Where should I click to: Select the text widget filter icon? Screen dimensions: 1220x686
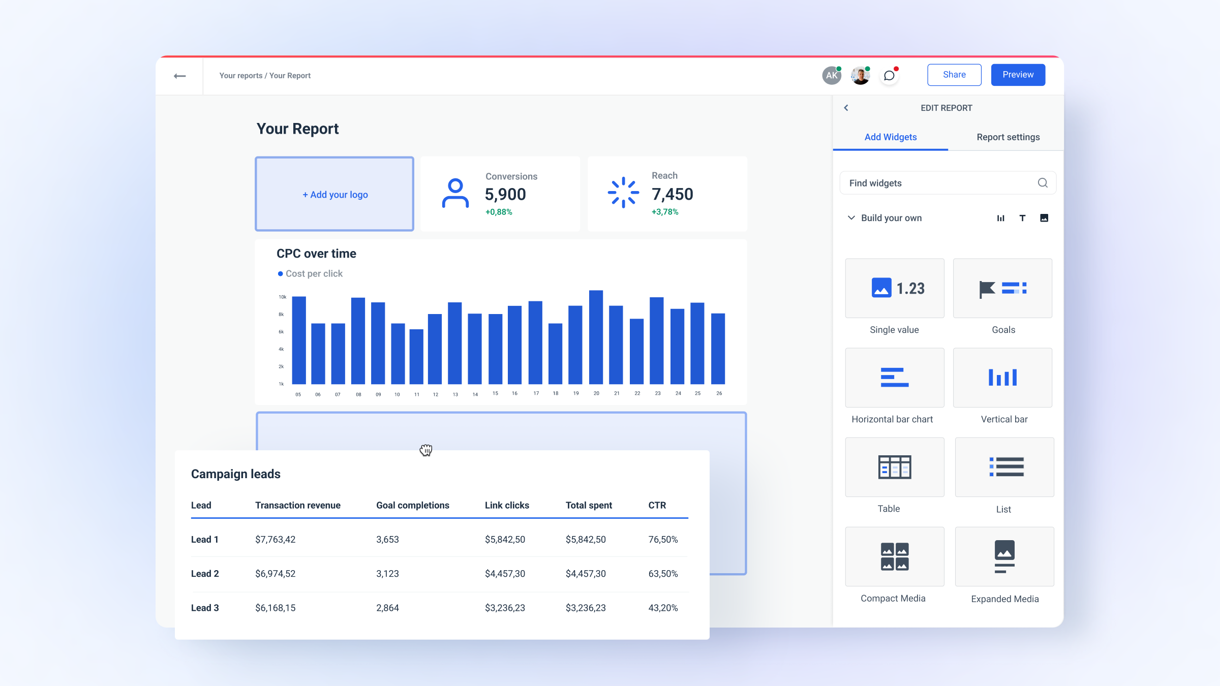[1022, 217]
